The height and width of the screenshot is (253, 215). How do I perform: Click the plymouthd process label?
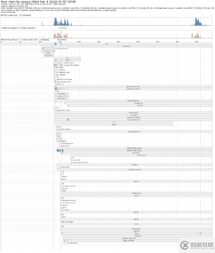(x=69, y=63)
